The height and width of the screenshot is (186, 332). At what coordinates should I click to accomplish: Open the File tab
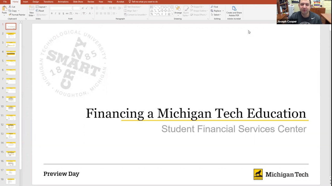point(5,2)
